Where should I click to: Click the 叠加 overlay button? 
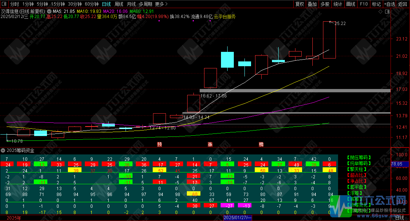312,4
